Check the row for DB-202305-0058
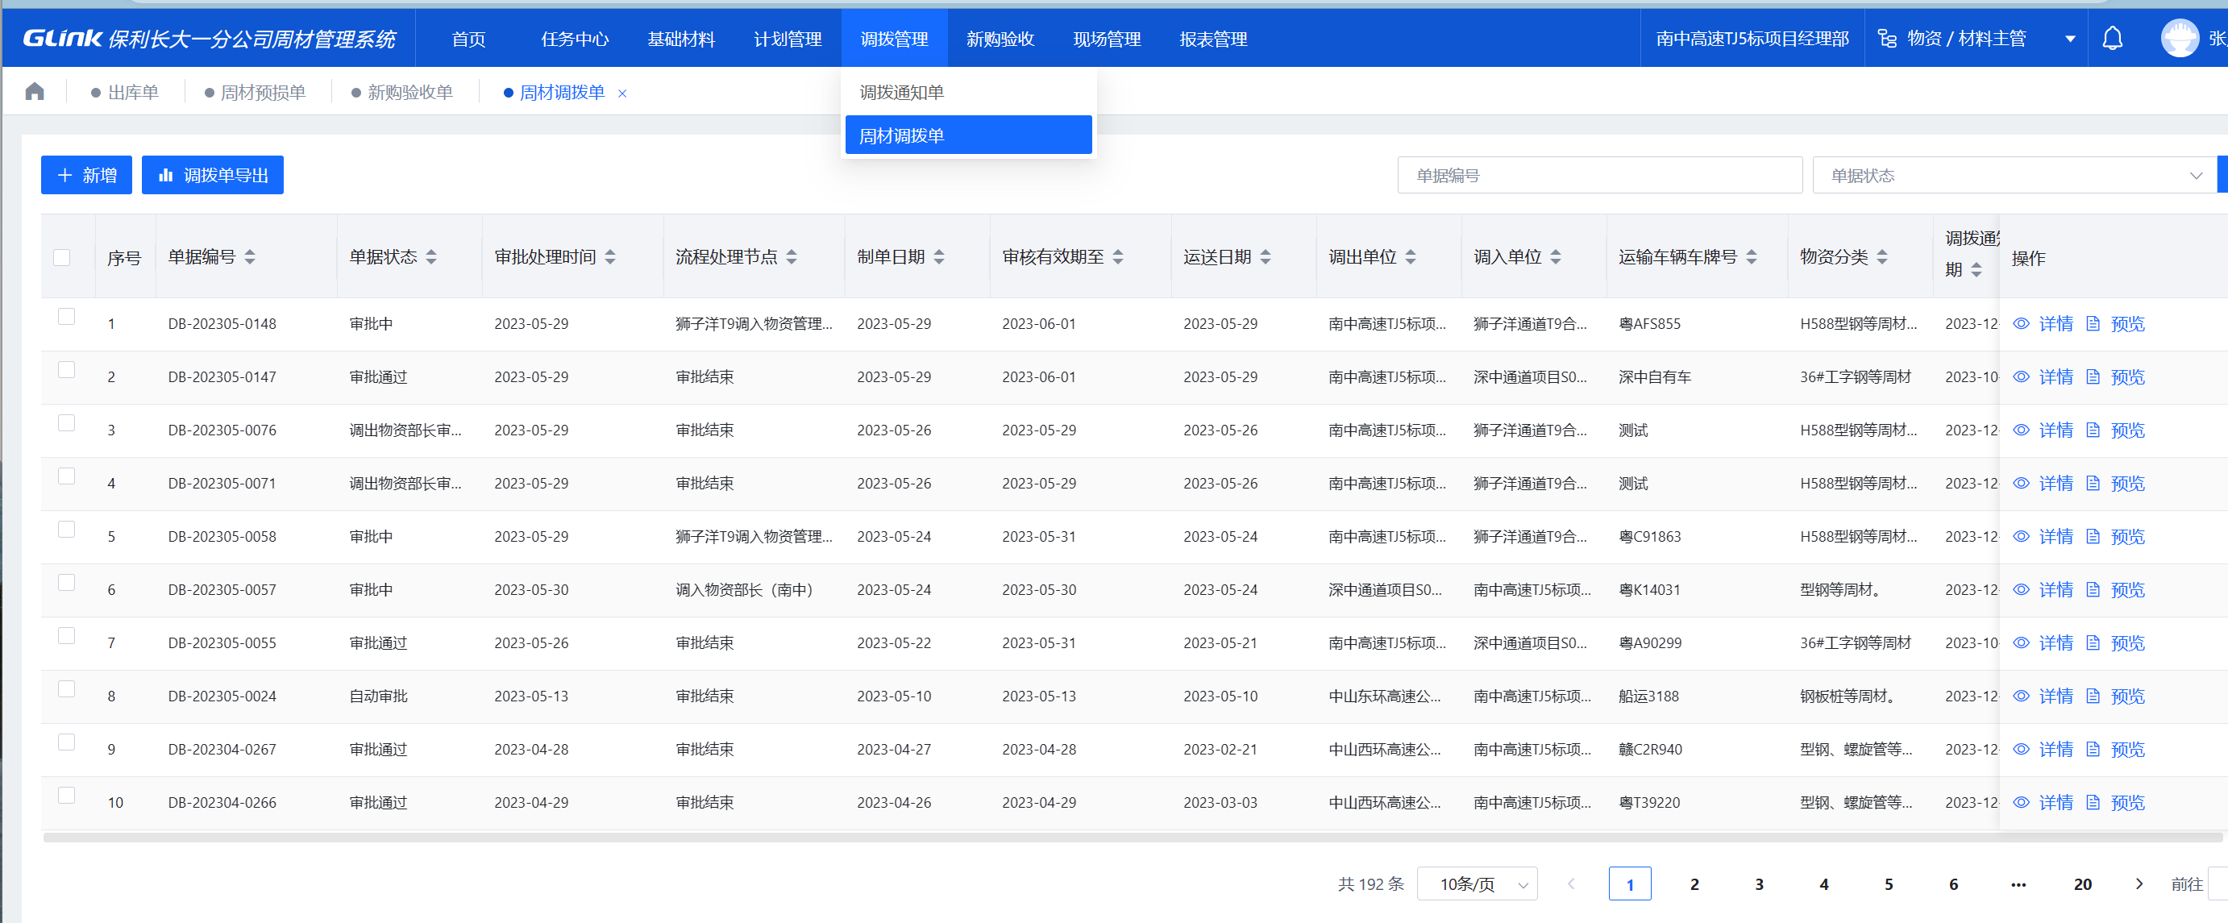This screenshot has width=2228, height=923. (67, 530)
